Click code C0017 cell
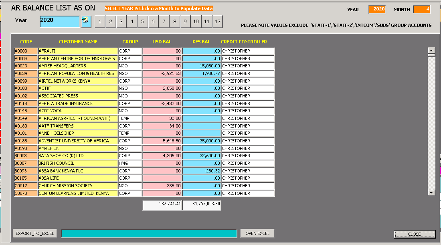Viewport: 441px width, 245px height. click(x=26, y=186)
